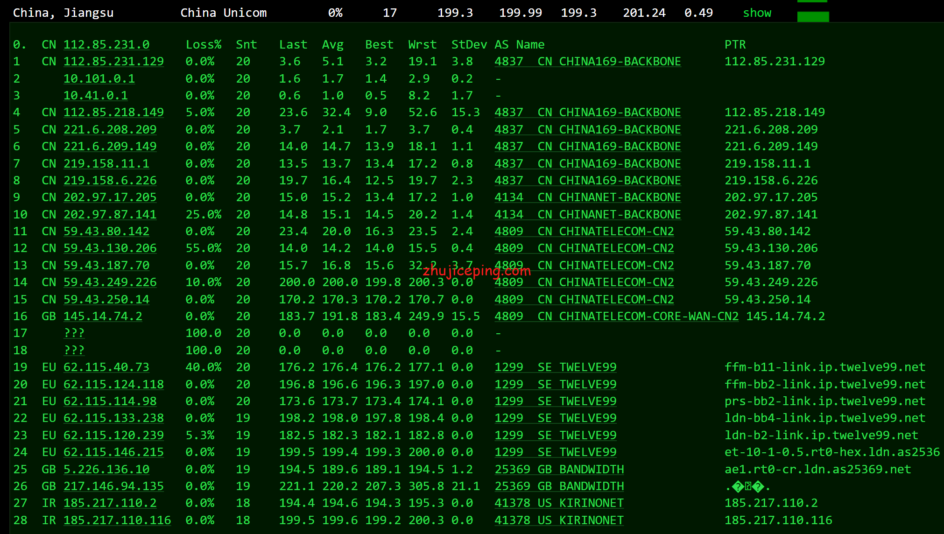Image resolution: width=944 pixels, height=534 pixels.
Task: Open IP link 62.115.40.73
Action: point(106,367)
